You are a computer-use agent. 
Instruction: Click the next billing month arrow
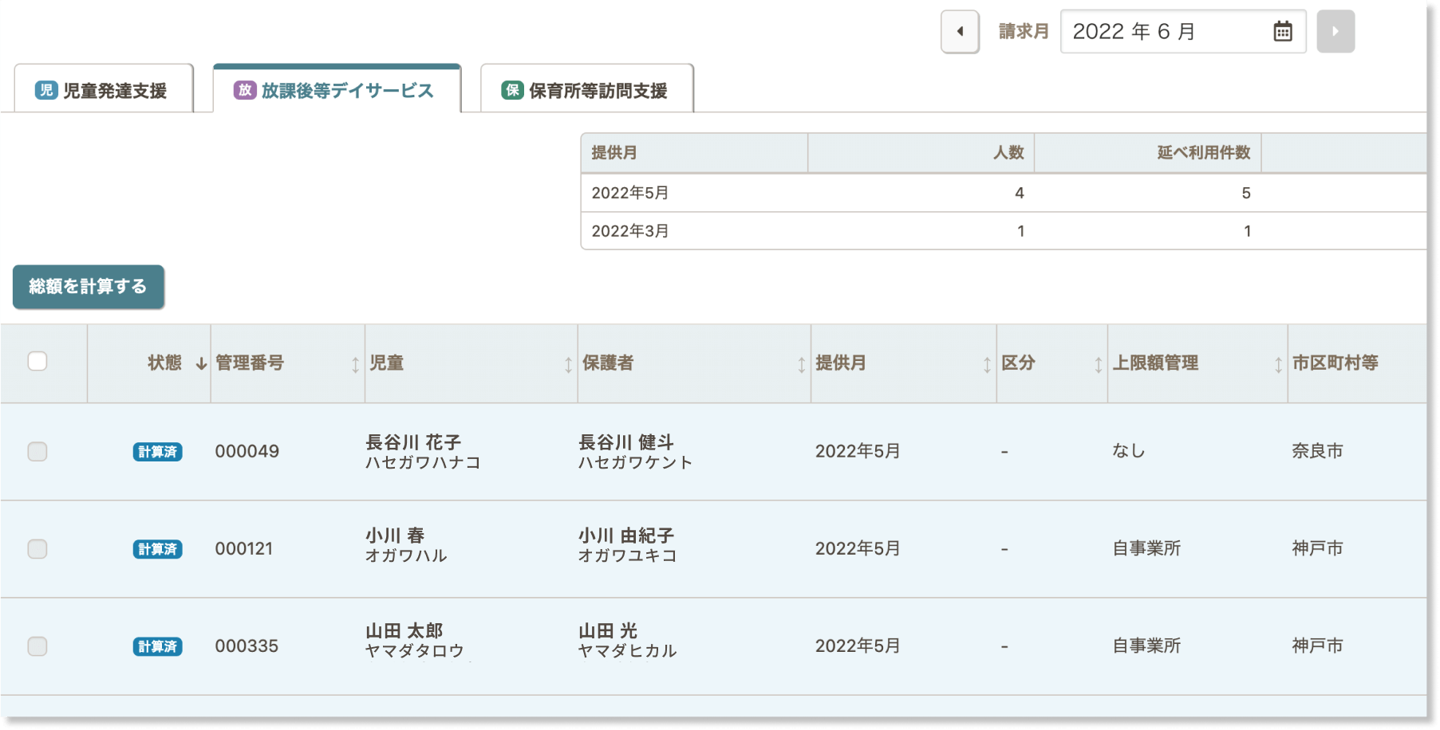[x=1335, y=32]
